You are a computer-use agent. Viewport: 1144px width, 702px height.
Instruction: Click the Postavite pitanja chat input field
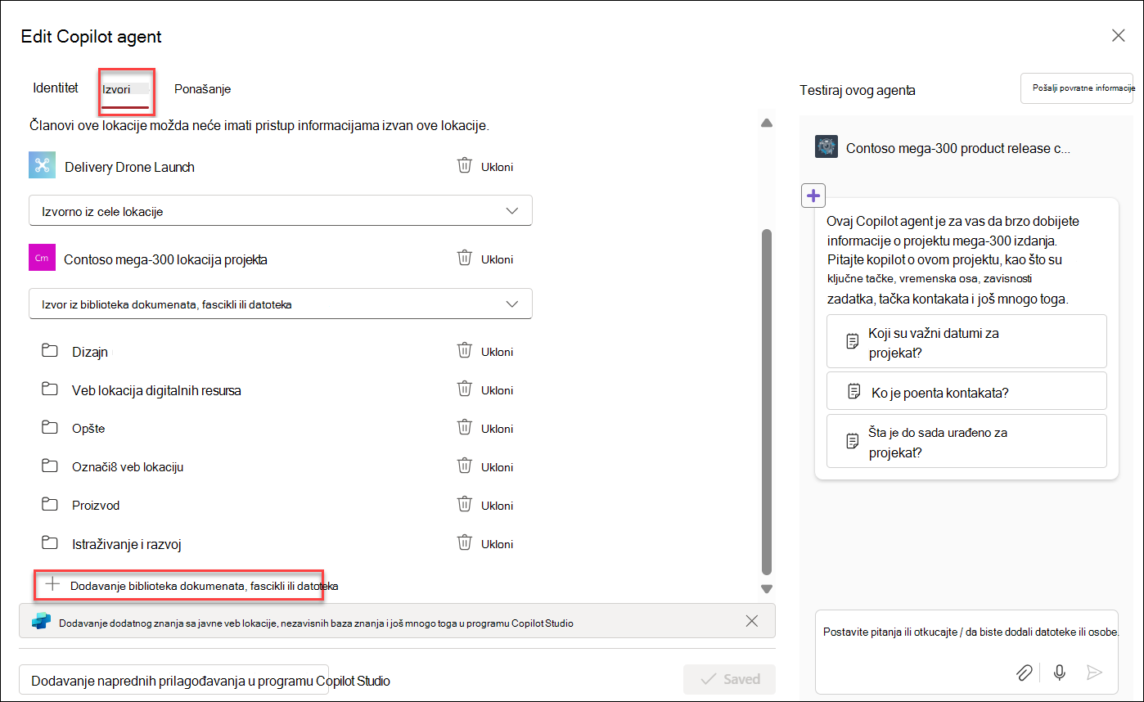point(966,632)
